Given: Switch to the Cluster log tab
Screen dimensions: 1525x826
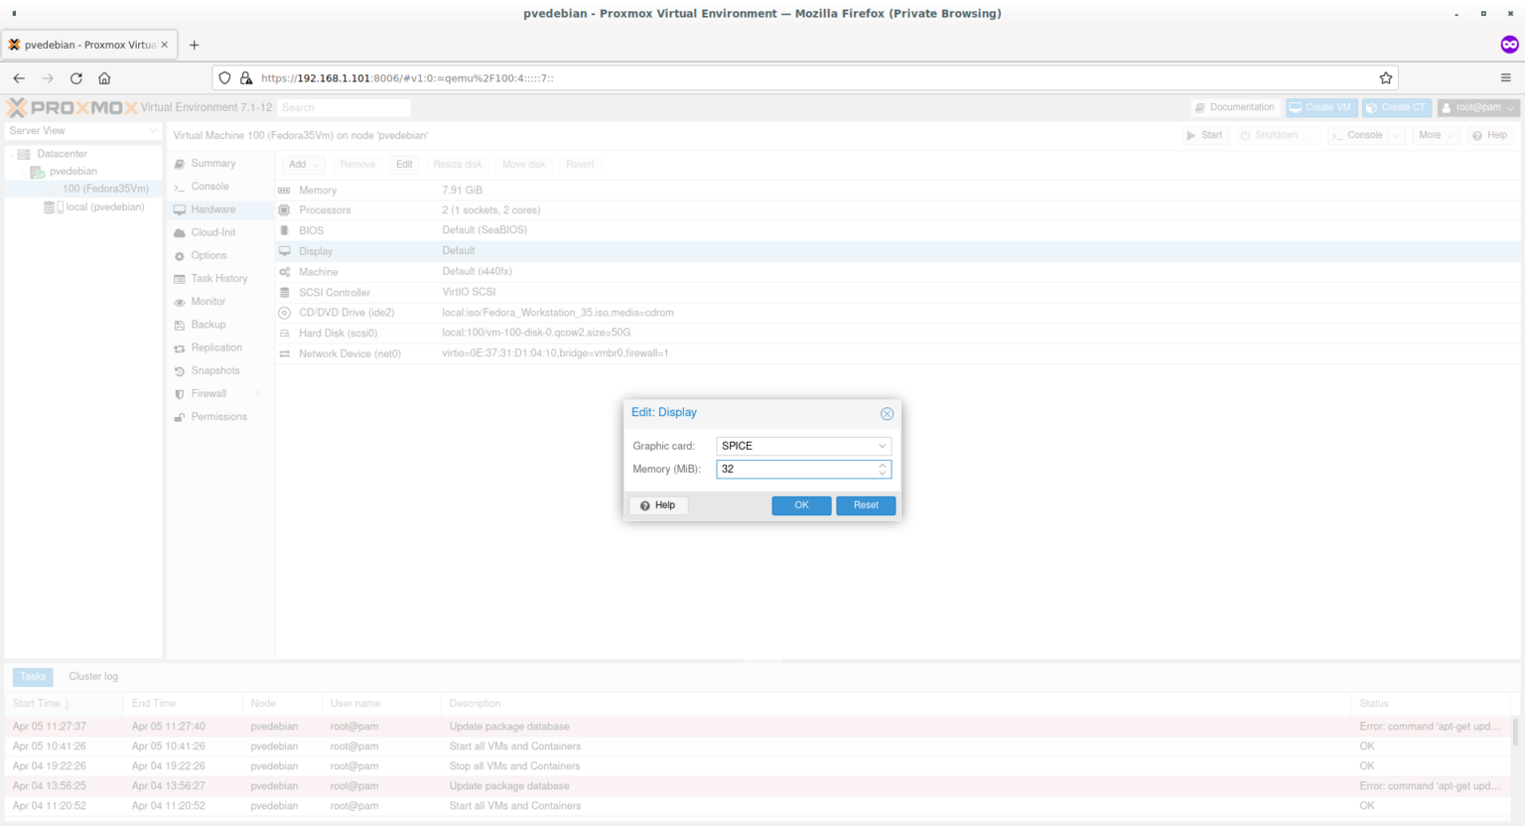Looking at the screenshot, I should click(92, 676).
